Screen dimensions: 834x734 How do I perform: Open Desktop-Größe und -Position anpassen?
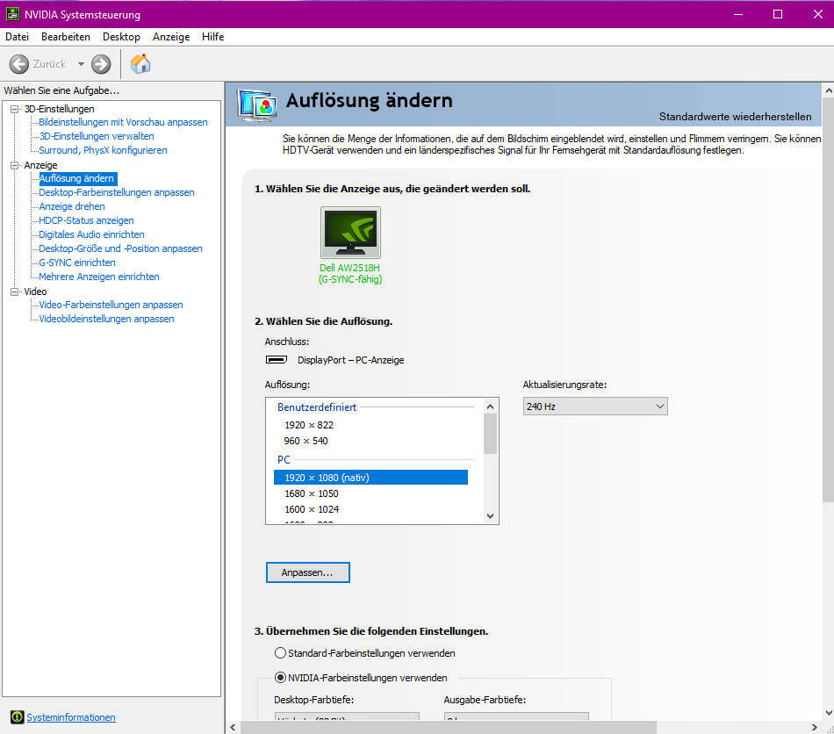click(x=120, y=248)
